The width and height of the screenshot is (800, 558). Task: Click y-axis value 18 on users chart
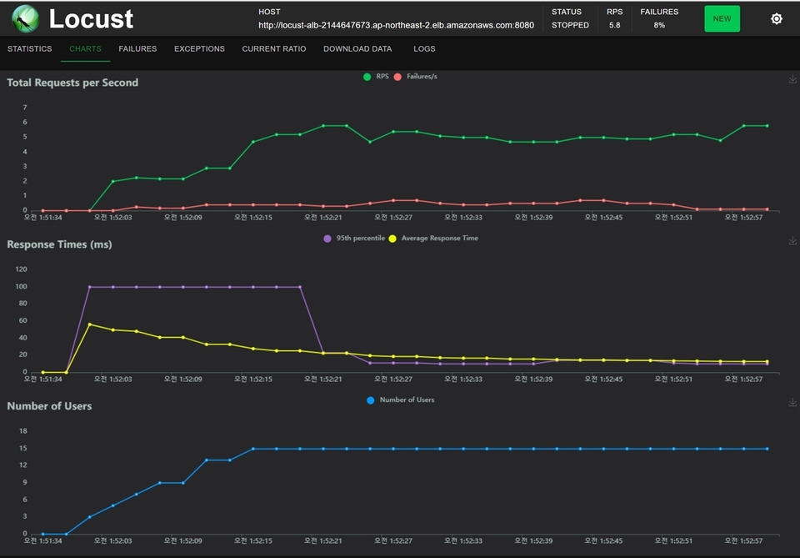pos(23,431)
